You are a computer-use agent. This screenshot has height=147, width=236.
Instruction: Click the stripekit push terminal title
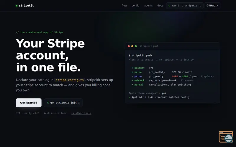click(149, 46)
